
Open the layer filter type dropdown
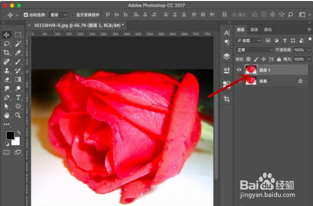(x=248, y=41)
